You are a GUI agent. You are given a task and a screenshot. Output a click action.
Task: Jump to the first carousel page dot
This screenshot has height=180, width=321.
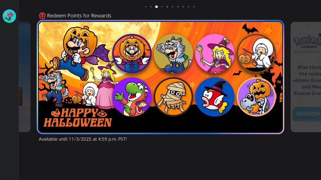(x=146, y=7)
